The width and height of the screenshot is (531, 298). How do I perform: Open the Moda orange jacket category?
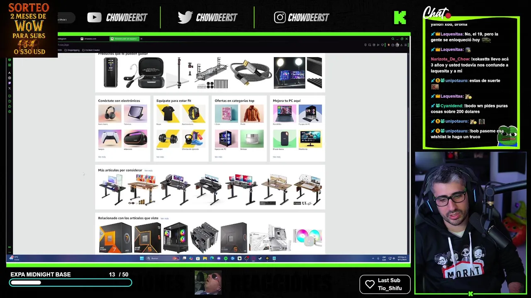252,113
